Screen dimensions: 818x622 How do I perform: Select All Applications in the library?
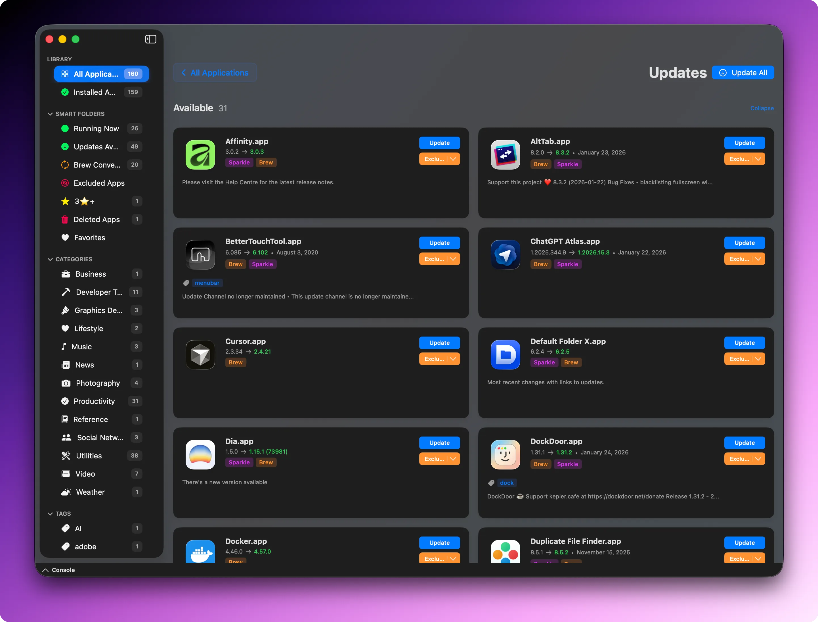click(101, 74)
